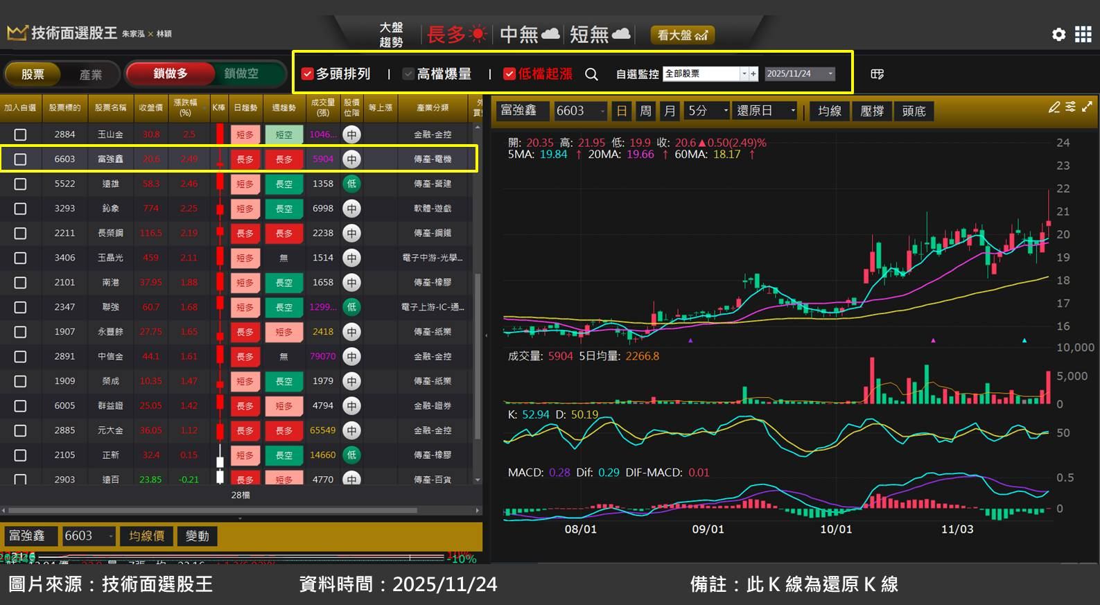Viewport: 1100px width, 605px height.
Task: Toggle the 均線 moving average button
Action: coord(829,111)
